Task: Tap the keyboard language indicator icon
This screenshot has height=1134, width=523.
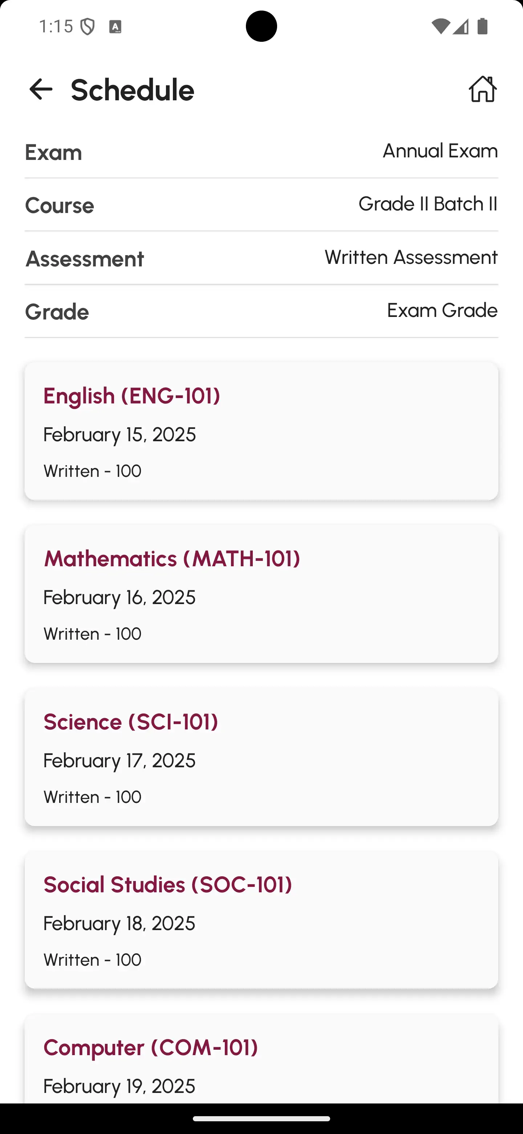Action: (x=115, y=27)
